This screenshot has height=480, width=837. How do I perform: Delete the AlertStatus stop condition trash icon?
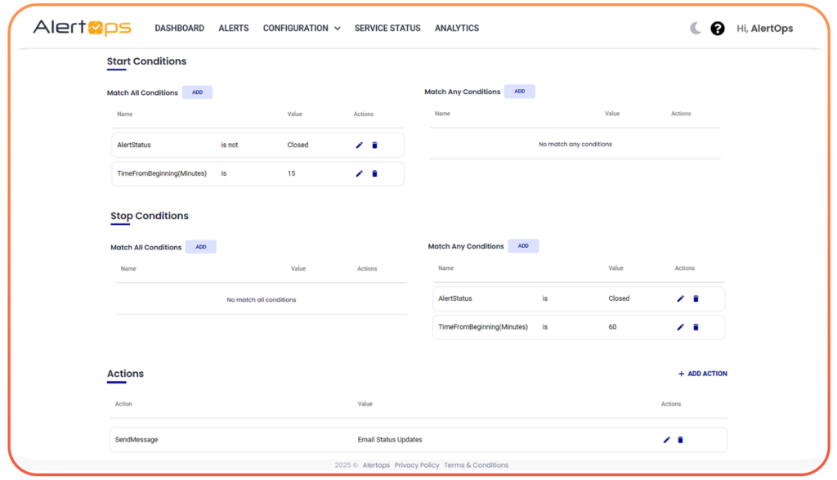696,298
